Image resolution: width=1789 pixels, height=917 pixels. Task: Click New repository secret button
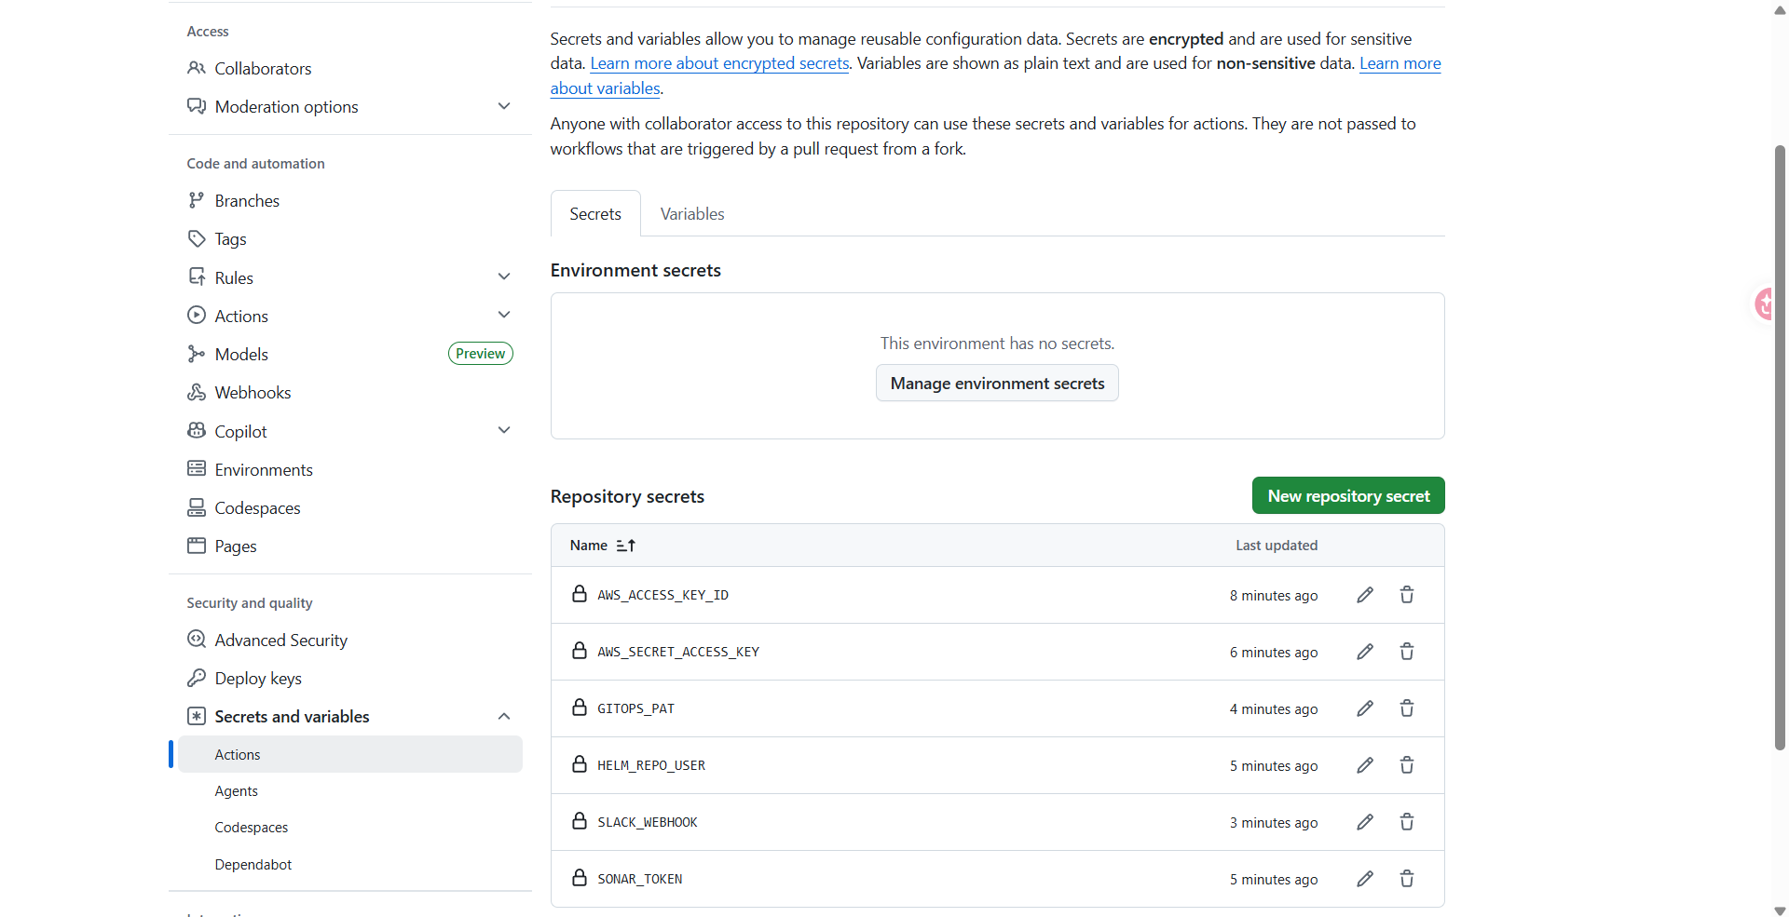(x=1348, y=496)
